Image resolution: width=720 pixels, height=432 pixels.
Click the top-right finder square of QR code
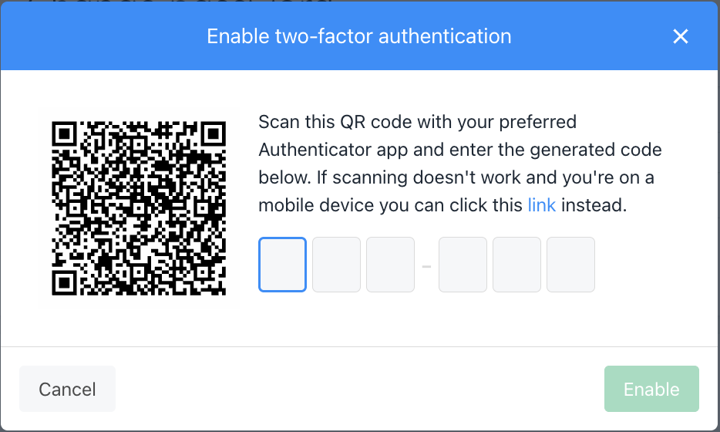pyautogui.click(x=213, y=134)
